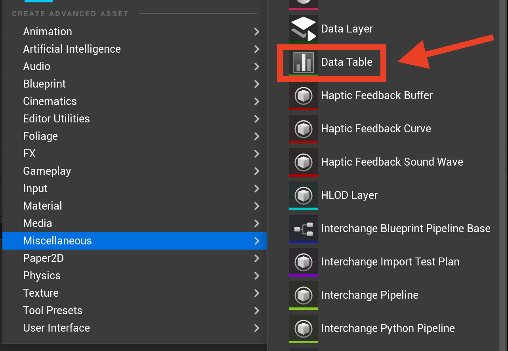Select the Haptic Feedback Curve asset icon

click(304, 129)
